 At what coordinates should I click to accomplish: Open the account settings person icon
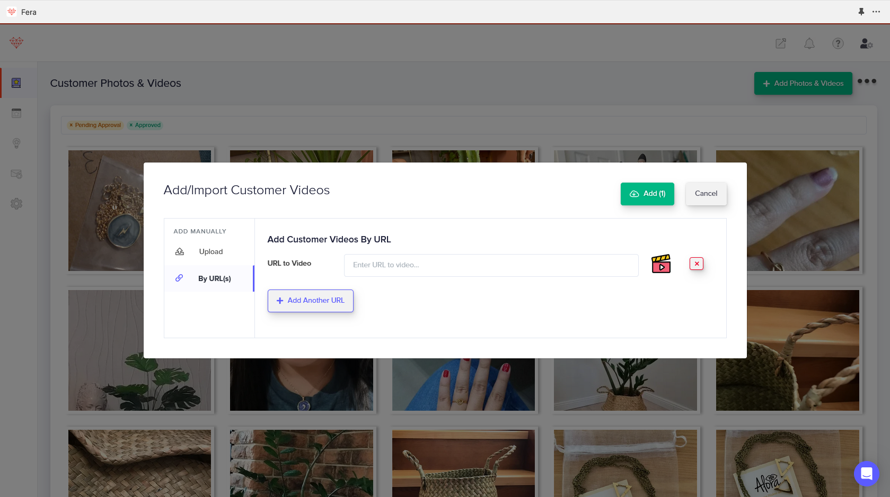(x=866, y=43)
